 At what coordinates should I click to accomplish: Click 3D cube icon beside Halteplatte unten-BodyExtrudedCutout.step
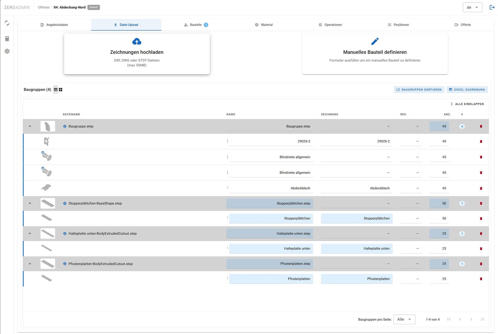pyautogui.click(x=65, y=234)
